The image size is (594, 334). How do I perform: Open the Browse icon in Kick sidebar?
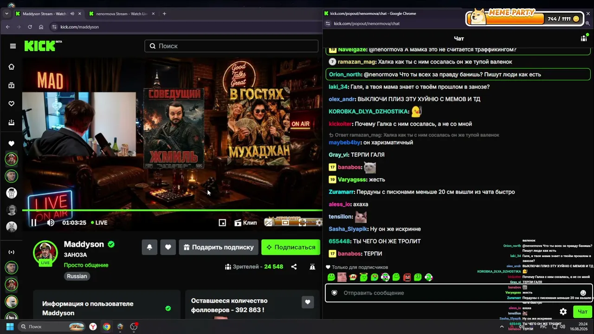point(12,85)
